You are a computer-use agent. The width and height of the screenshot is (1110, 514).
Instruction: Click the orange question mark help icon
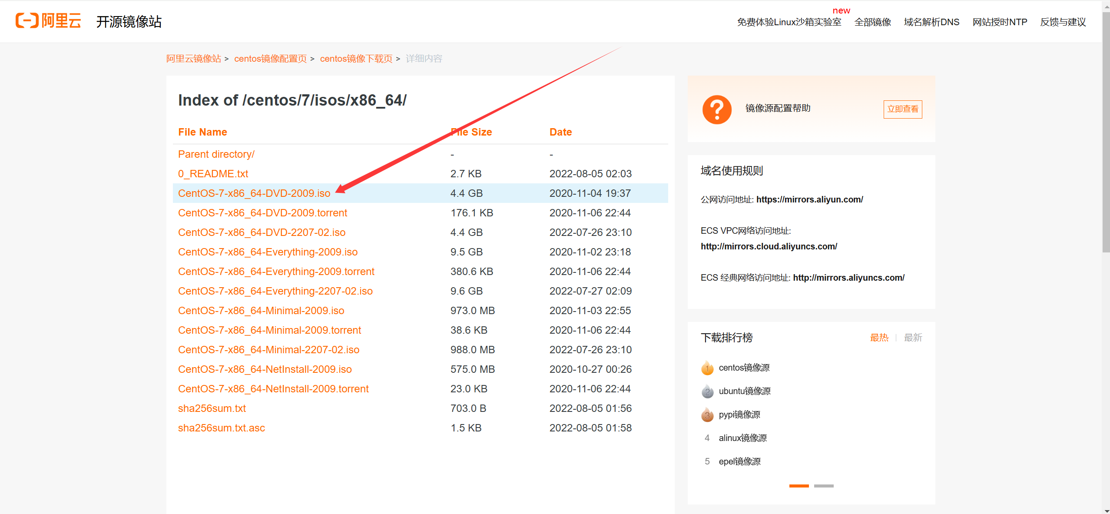(x=717, y=109)
